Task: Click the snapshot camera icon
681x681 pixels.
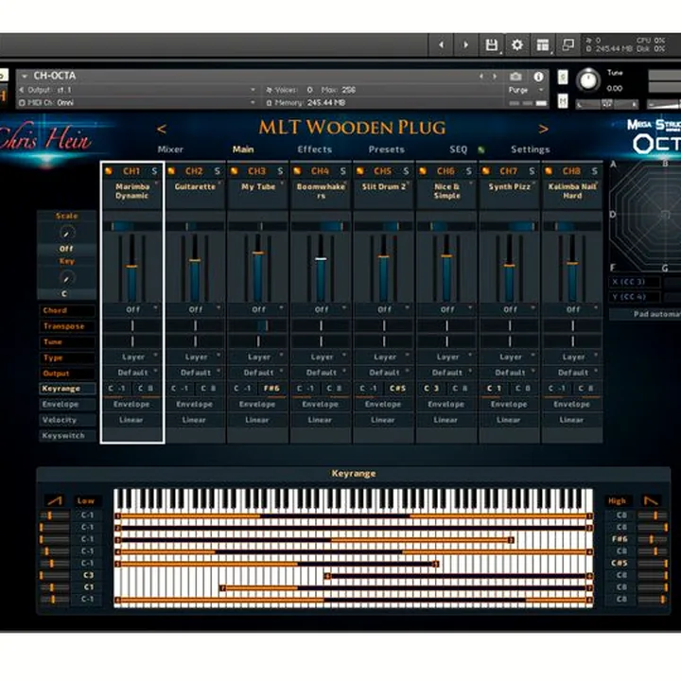Action: point(515,77)
